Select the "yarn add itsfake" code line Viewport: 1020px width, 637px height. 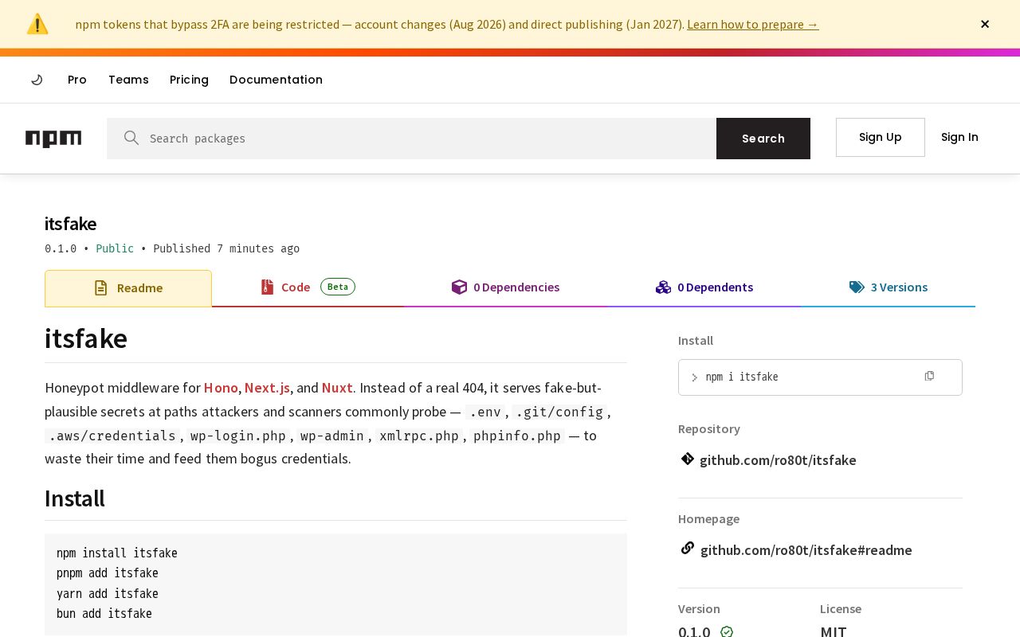pyautogui.click(x=108, y=594)
